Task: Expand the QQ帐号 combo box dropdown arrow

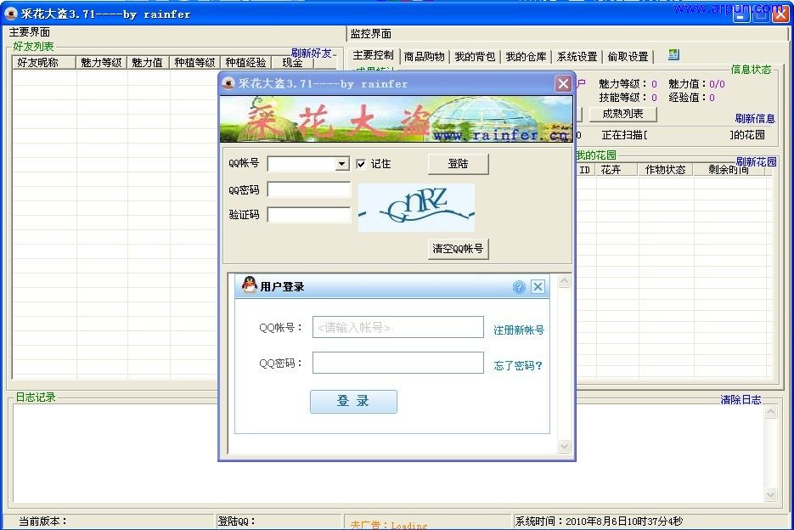Action: pyautogui.click(x=342, y=164)
